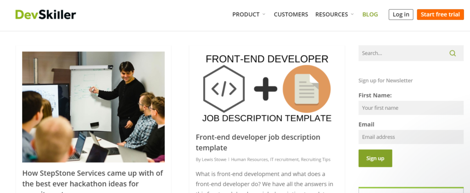470x193 pixels.
Task: Submit the newsletter Sign up button
Action: click(375, 158)
